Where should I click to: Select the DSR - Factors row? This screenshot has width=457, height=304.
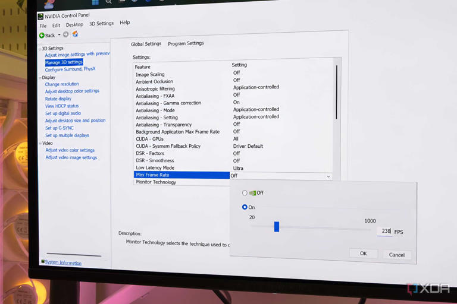click(232, 154)
